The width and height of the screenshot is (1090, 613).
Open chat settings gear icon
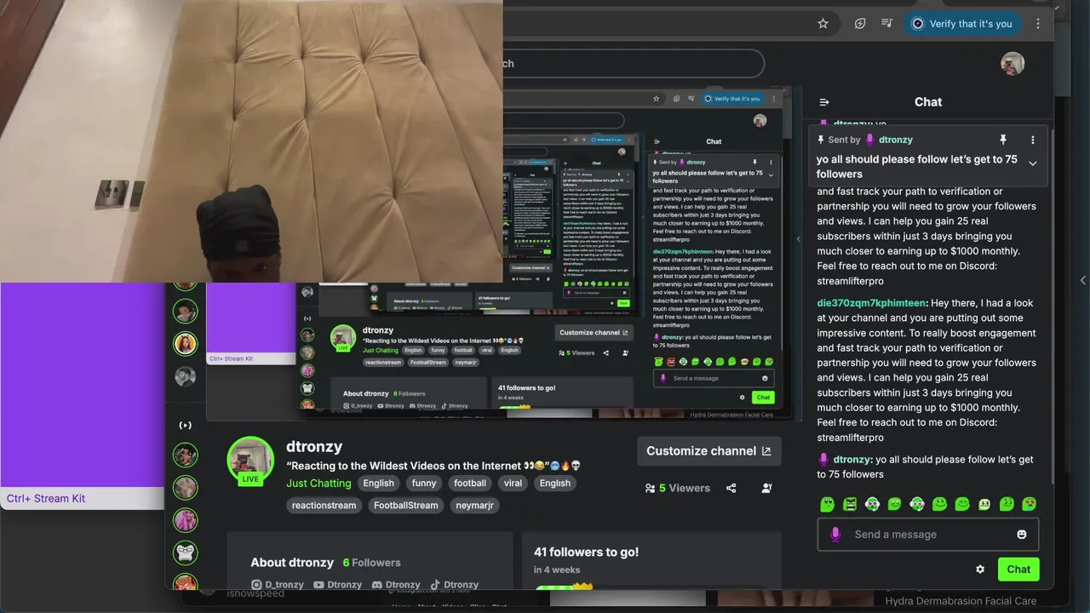click(x=980, y=570)
